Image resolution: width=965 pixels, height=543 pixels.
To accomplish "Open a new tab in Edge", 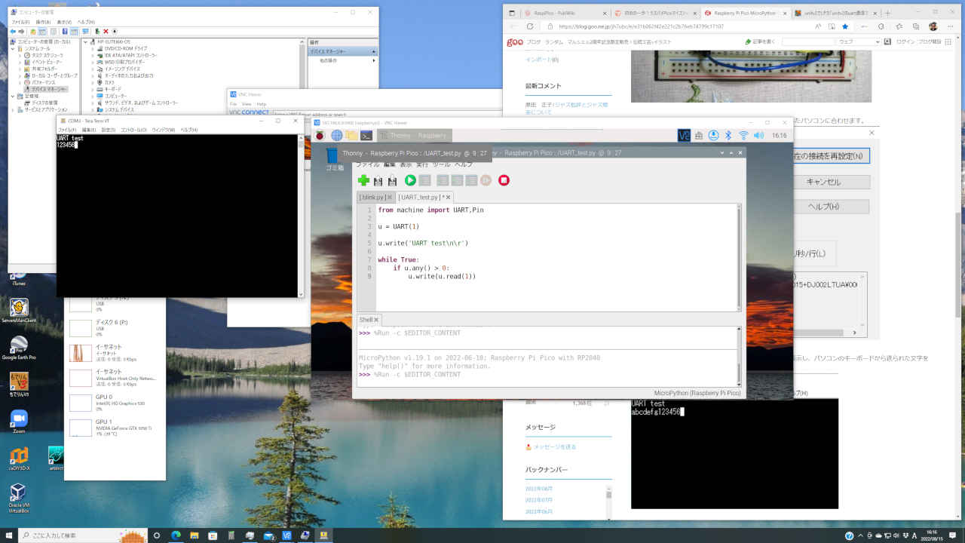I will (x=890, y=13).
